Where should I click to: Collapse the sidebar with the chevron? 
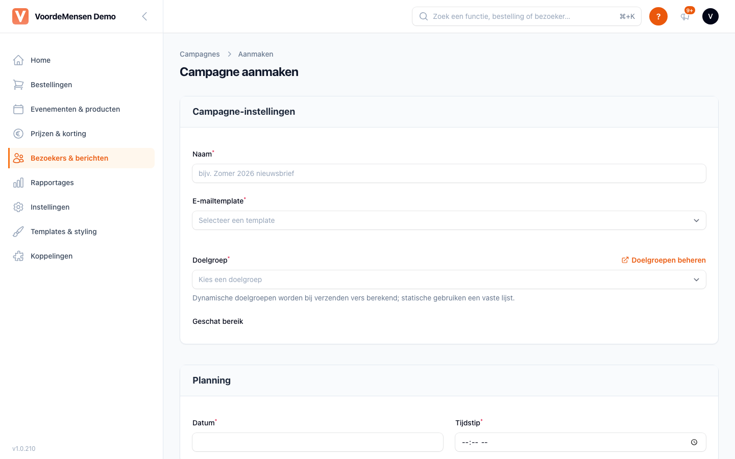click(x=144, y=16)
